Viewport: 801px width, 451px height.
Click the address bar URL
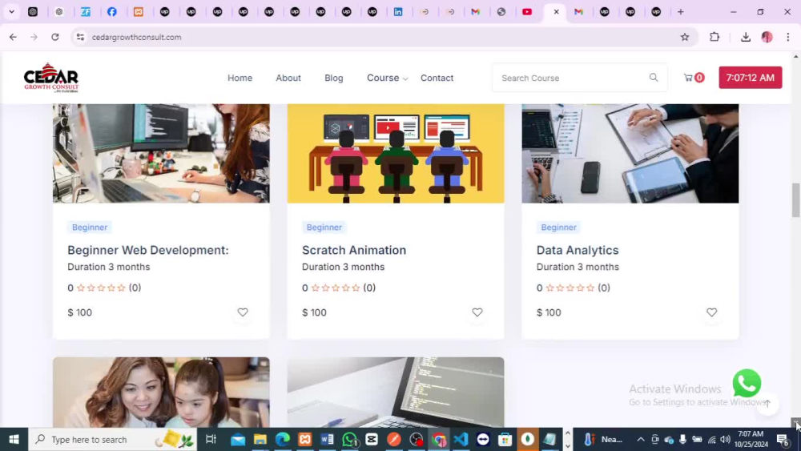136,37
